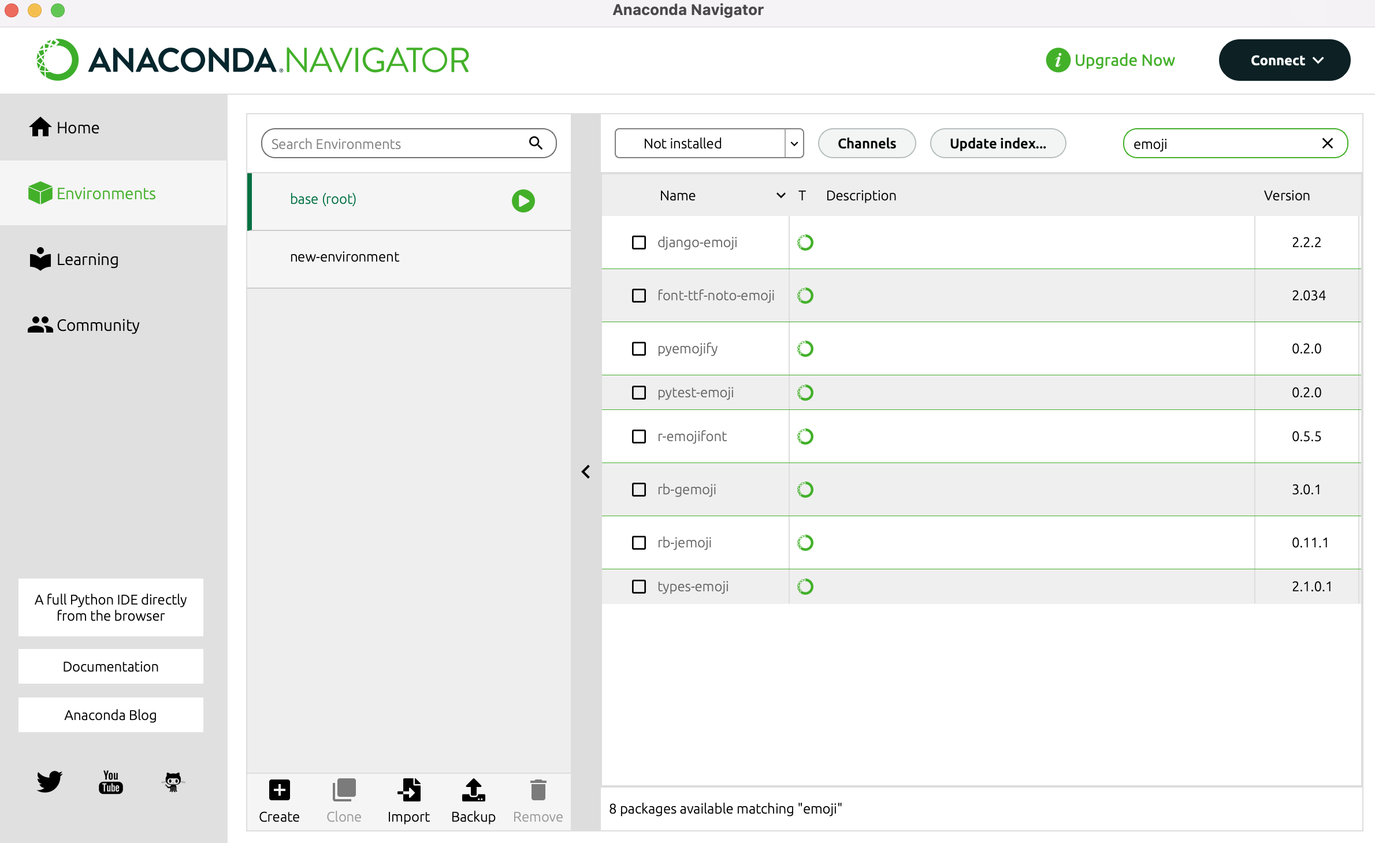
Task: Click the Import environment icon
Action: (x=409, y=790)
